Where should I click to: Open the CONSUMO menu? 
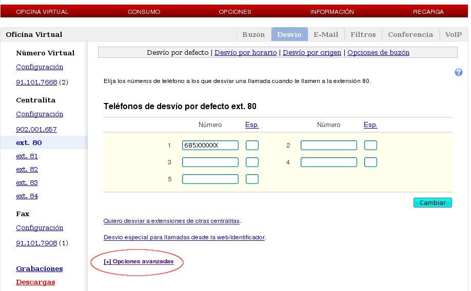[144, 12]
